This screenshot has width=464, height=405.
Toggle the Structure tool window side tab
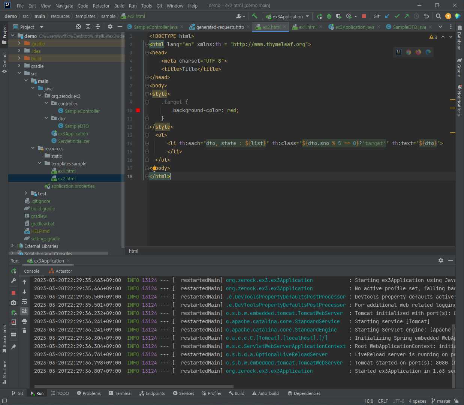[4, 372]
